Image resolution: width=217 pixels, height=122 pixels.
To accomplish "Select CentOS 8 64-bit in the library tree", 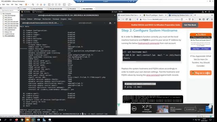I will point(9,34).
